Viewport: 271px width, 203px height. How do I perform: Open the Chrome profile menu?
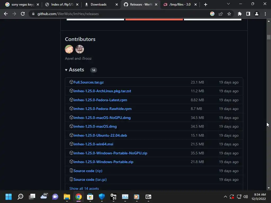[x=257, y=14]
